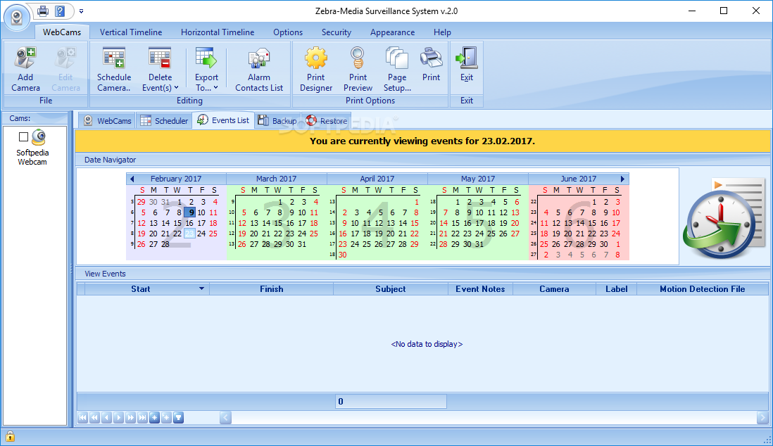Click the record count field showing 0
773x446 pixels.
point(391,401)
